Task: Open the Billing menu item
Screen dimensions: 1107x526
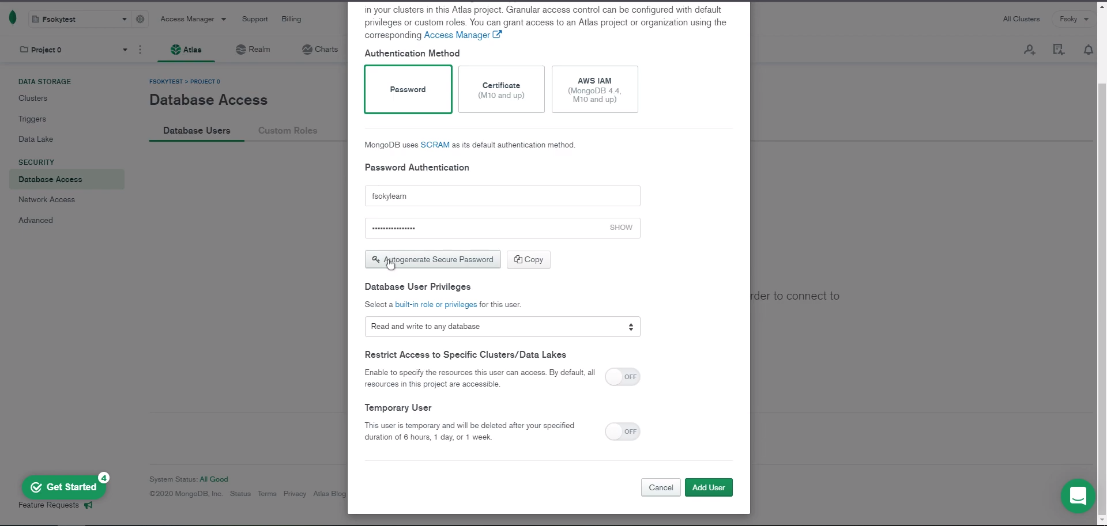Action: click(291, 19)
